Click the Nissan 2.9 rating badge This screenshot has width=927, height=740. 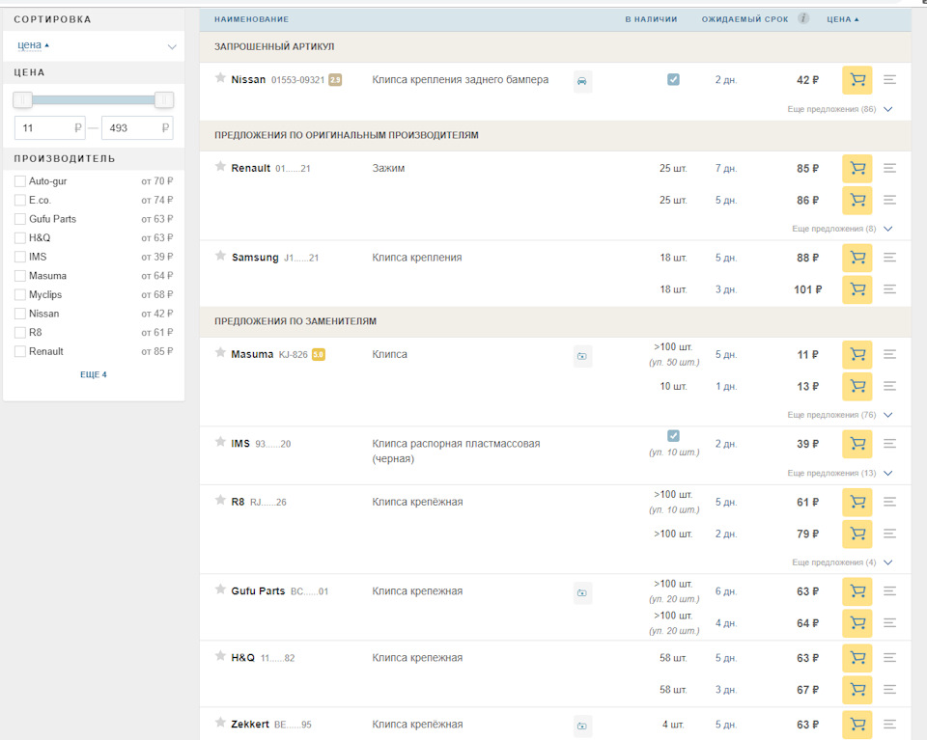click(335, 80)
